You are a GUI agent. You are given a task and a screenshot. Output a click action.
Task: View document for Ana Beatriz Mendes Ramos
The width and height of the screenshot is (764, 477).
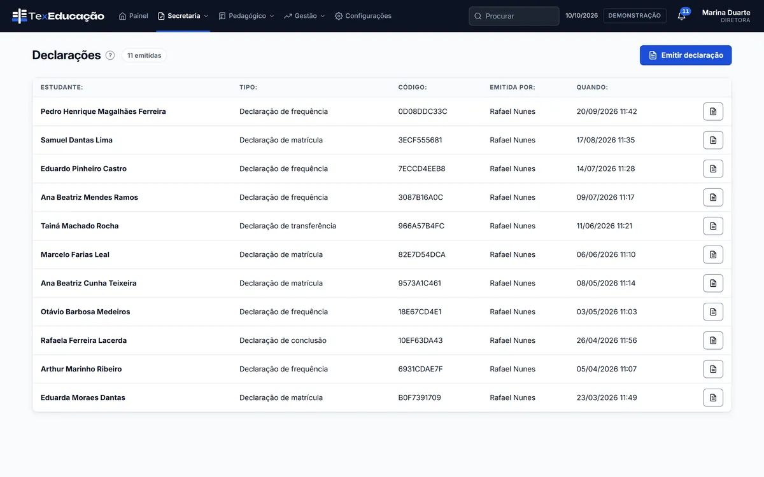tap(713, 197)
